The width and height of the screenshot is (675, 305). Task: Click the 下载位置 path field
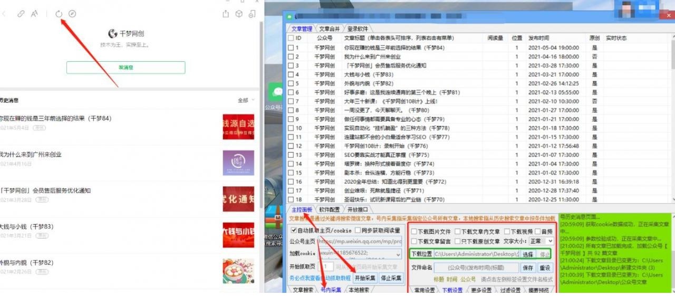[476, 254]
